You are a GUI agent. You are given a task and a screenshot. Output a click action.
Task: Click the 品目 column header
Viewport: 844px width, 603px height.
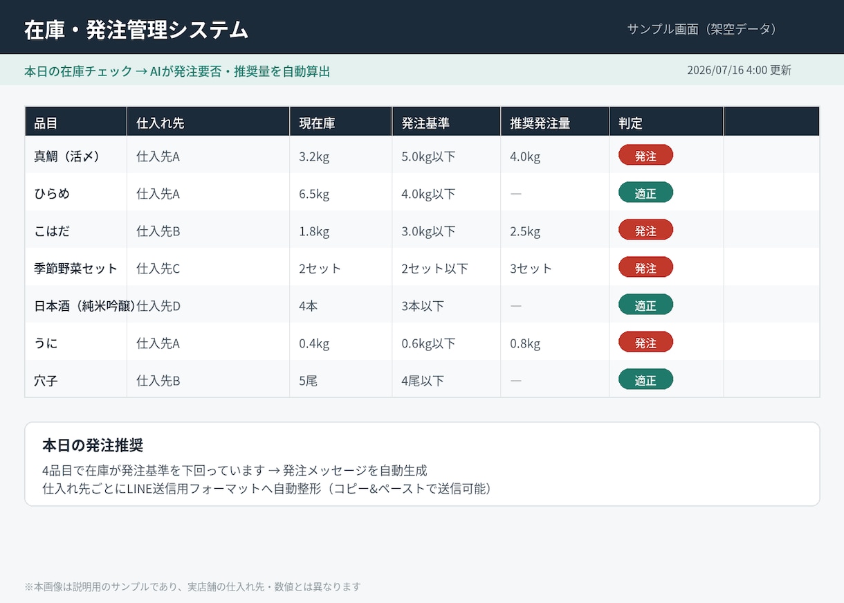(75, 122)
